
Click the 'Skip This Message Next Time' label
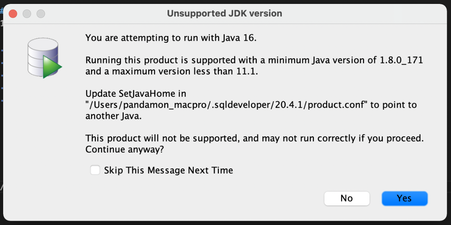169,170
